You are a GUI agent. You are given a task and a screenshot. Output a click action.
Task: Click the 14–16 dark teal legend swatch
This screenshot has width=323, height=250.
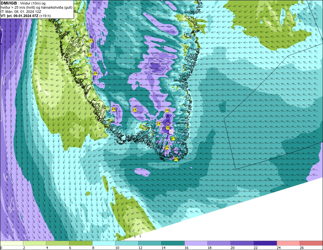173,243
